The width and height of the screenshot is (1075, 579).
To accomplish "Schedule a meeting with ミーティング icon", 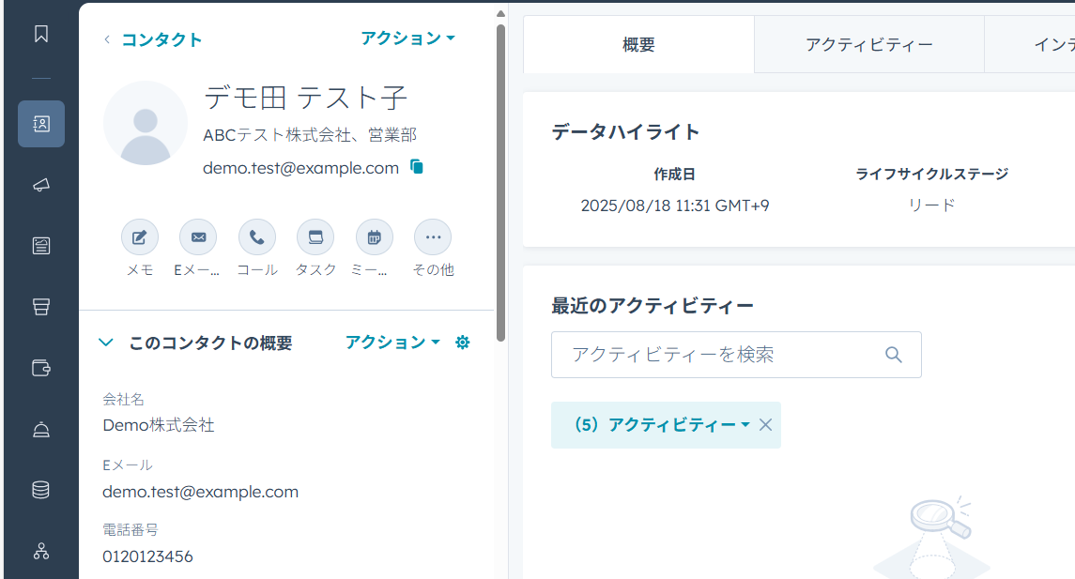I will [x=375, y=237].
